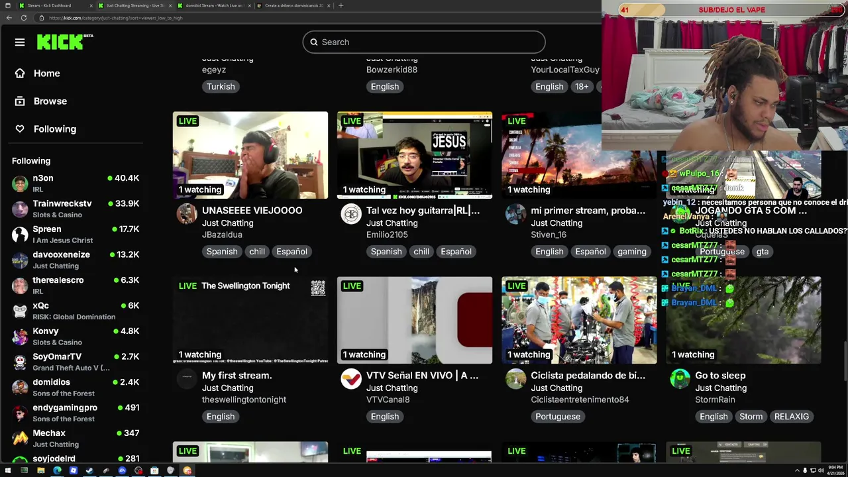Click theswellingtontonight's channel avatar
Image resolution: width=848 pixels, height=477 pixels.
pos(187,379)
